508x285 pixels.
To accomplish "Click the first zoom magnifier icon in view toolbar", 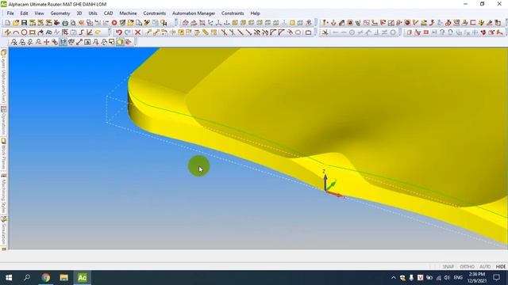I will 14,42.
